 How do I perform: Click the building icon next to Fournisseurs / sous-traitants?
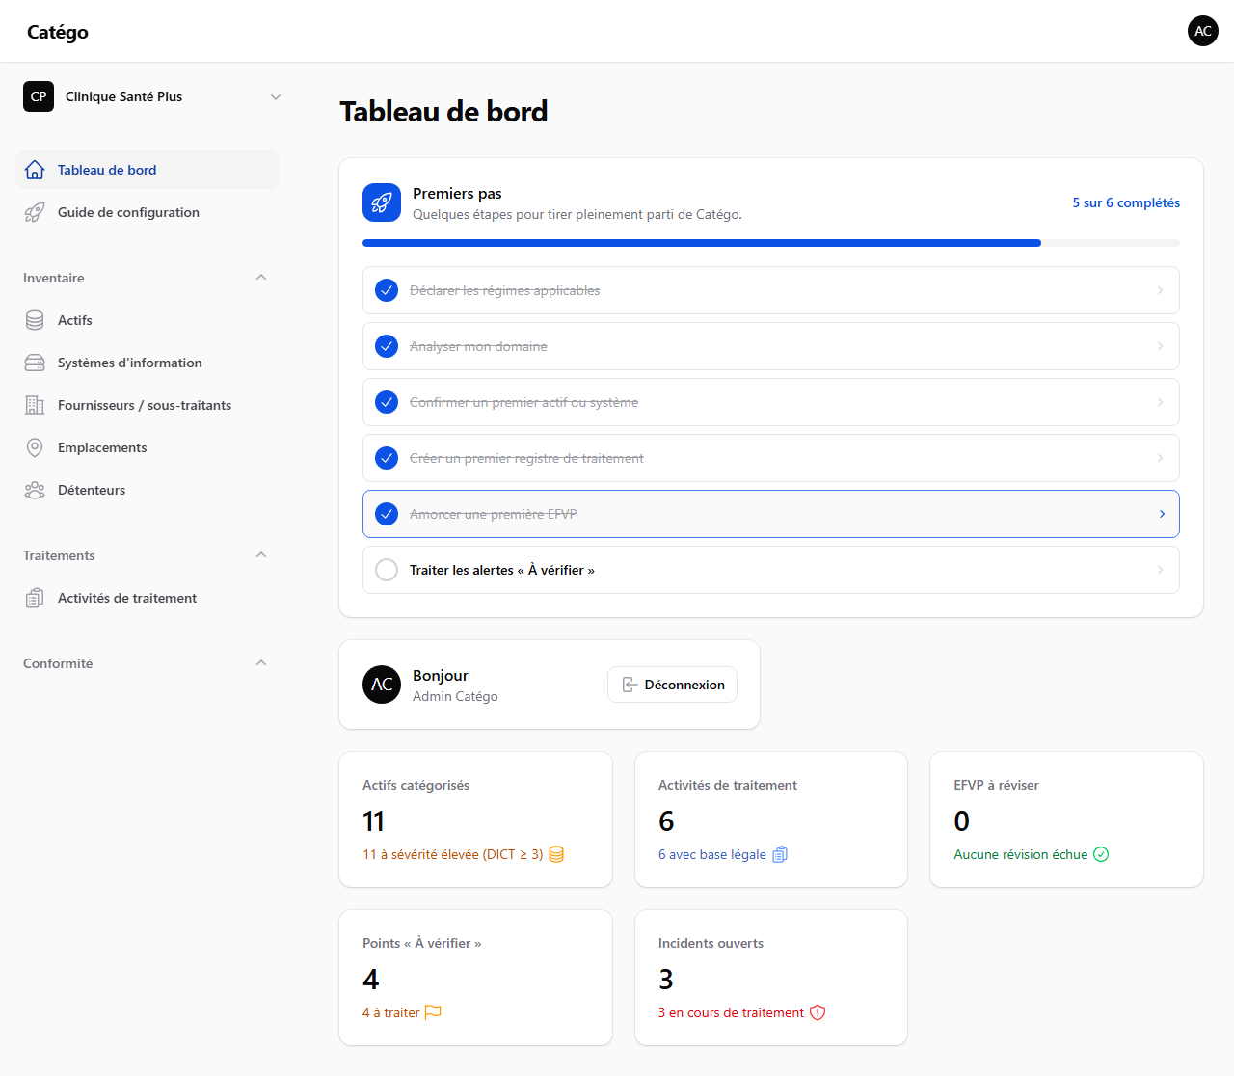(35, 405)
